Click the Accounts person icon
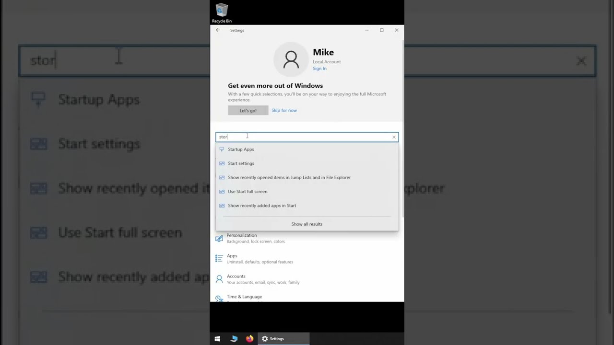 click(219, 279)
